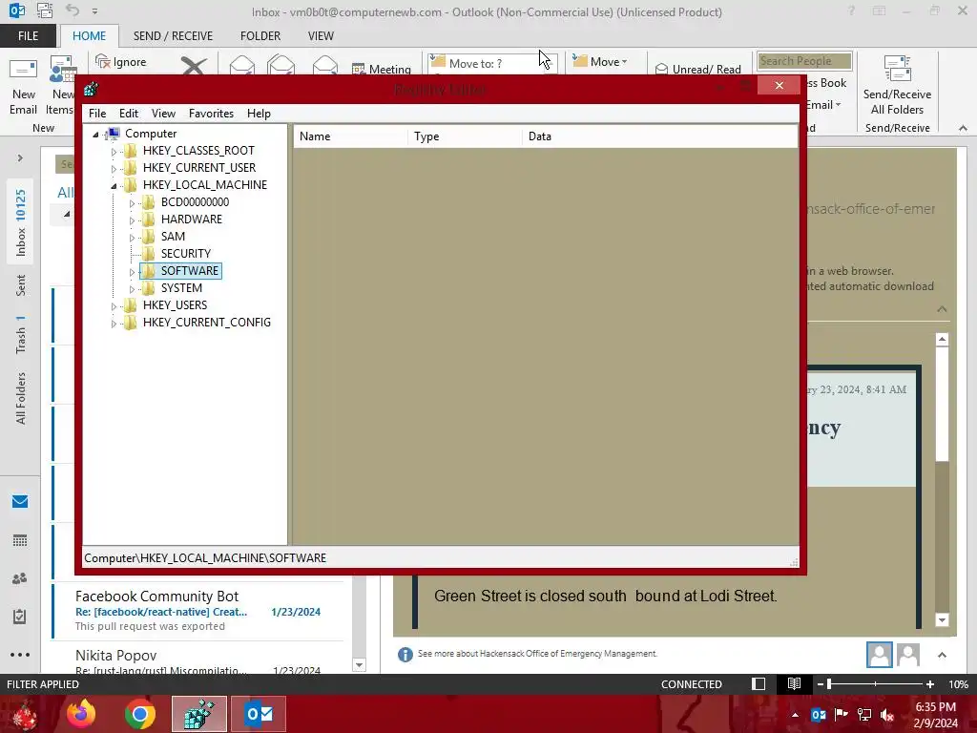The width and height of the screenshot is (977, 733).
Task: Open Registry Editor Edit menu
Action: (x=129, y=114)
